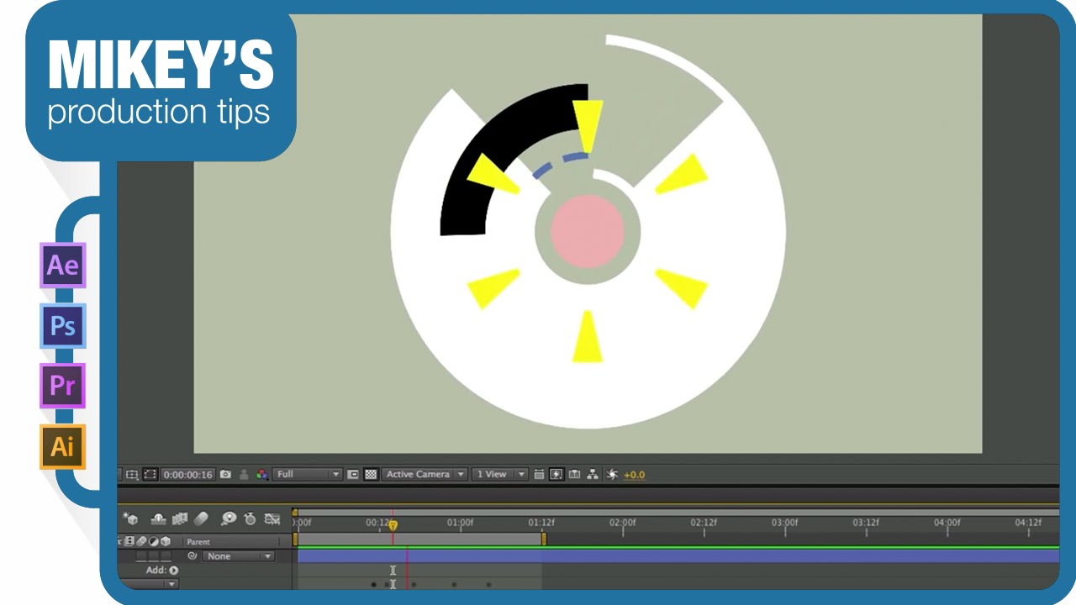The width and height of the screenshot is (1076, 605).
Task: Enable Motion Blur timeline switch
Action: pos(201,519)
